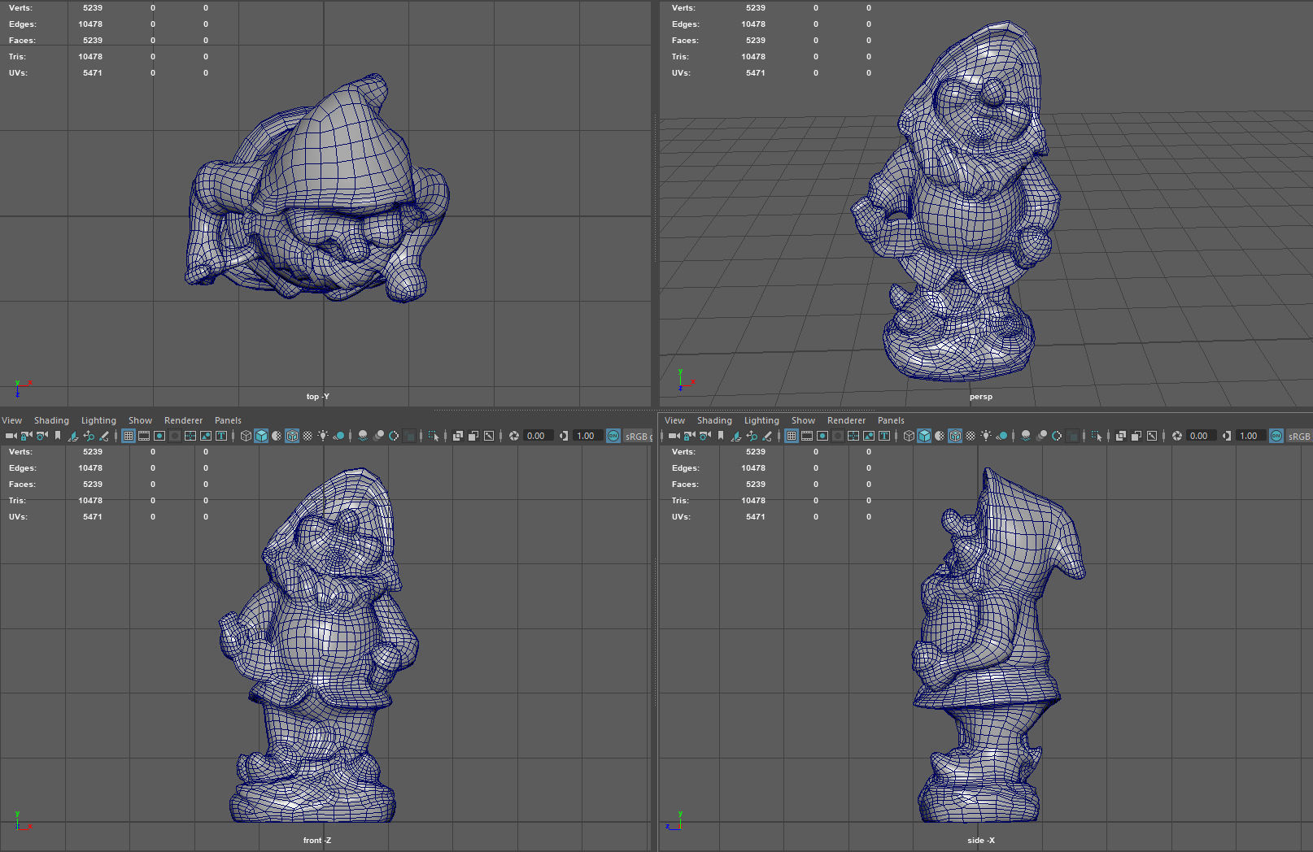Toggle Wireframe on Shaded in side panel
Image resolution: width=1313 pixels, height=852 pixels.
(x=955, y=436)
